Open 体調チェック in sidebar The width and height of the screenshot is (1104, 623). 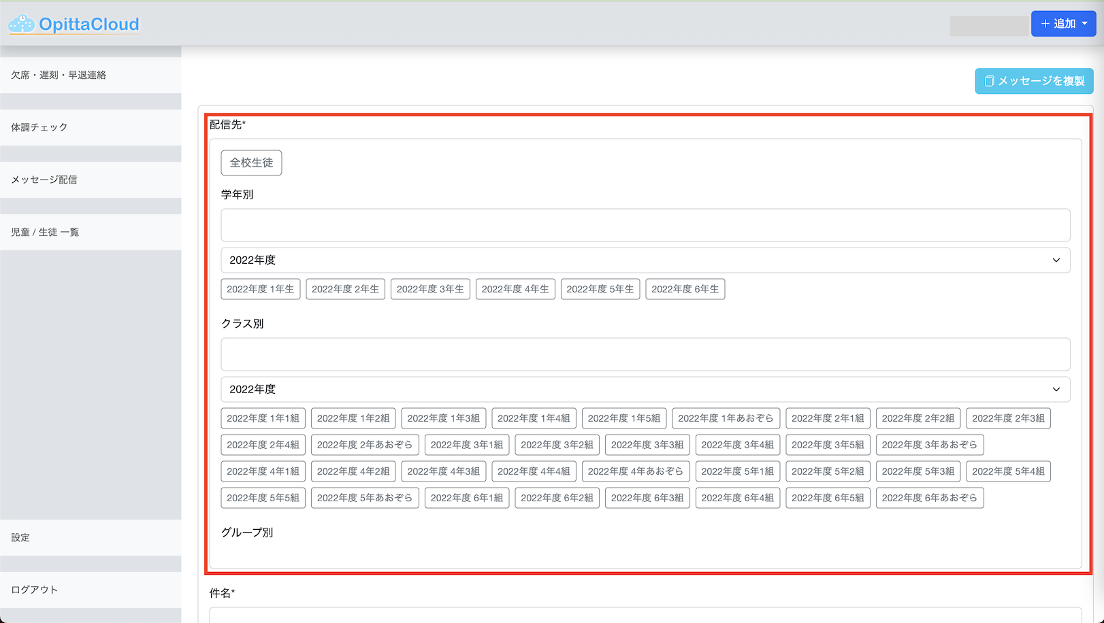(x=91, y=127)
